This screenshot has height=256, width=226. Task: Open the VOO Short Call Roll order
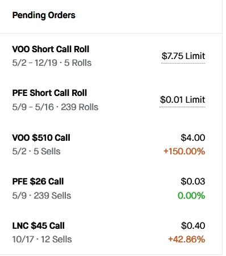pyautogui.click(x=111, y=56)
